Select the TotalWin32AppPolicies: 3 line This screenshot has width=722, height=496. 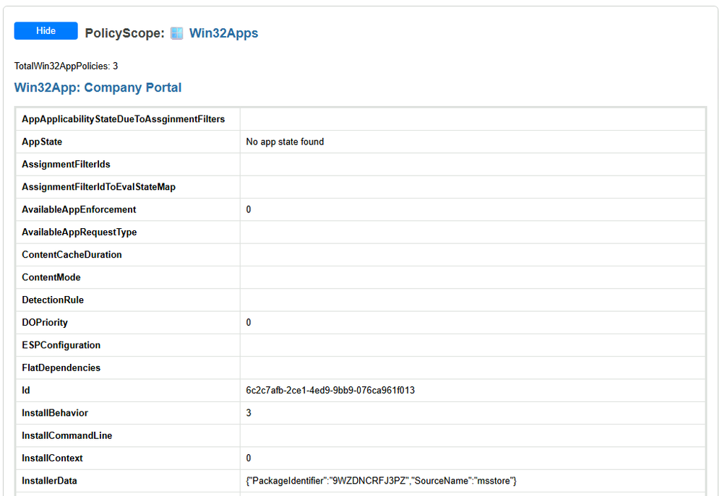tap(66, 66)
